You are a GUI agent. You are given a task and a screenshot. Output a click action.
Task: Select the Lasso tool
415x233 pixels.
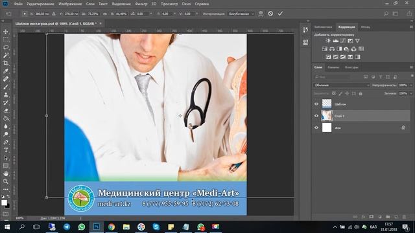pos(6,47)
